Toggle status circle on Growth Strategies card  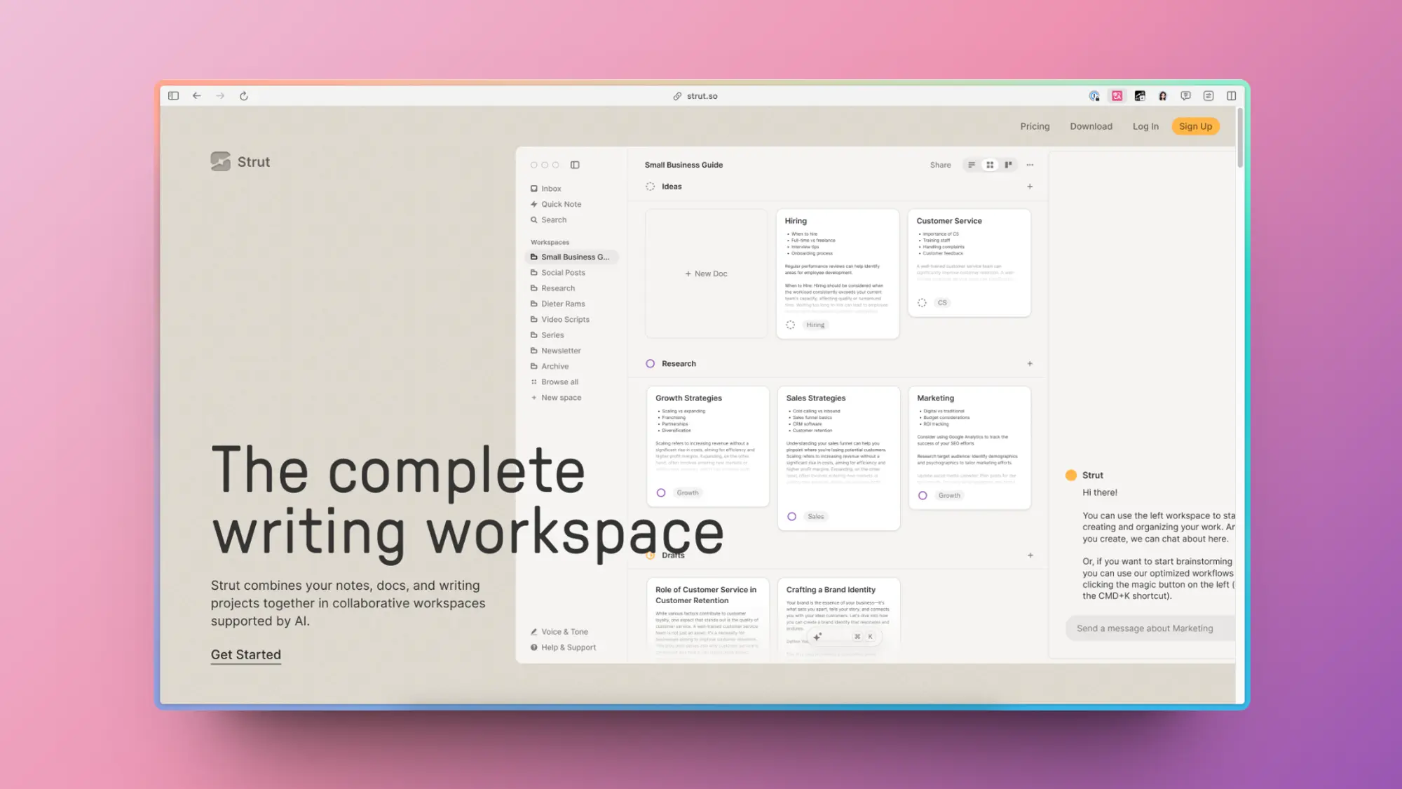pos(660,493)
